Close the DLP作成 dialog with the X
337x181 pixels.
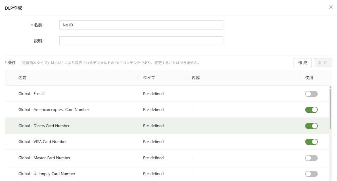(330, 7)
